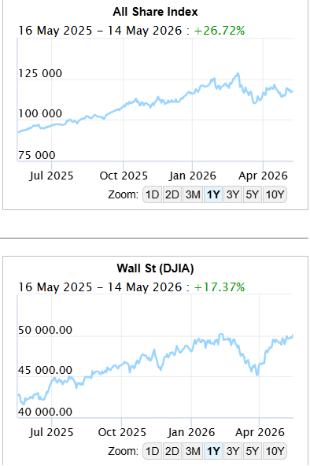Viewport: 310px width, 466px height.
Task: Click All Share Index peak near March 2026
Action: click(238, 74)
